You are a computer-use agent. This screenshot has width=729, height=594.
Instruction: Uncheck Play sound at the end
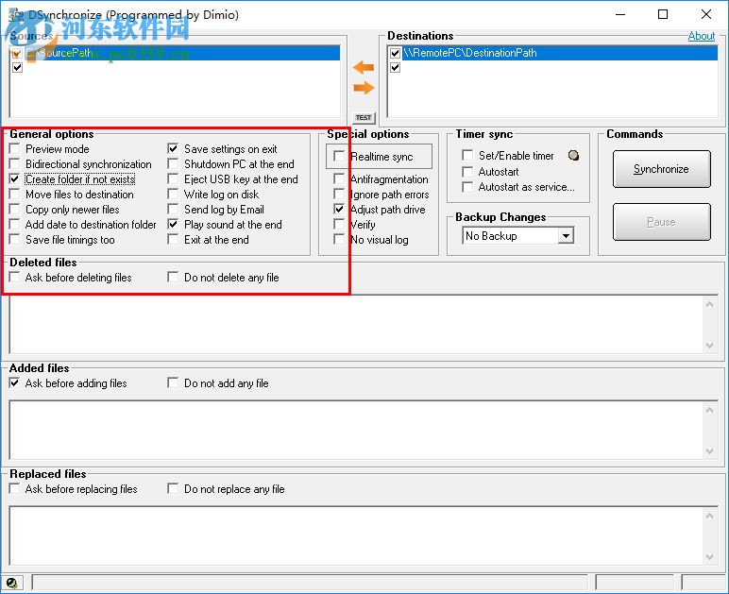[173, 225]
